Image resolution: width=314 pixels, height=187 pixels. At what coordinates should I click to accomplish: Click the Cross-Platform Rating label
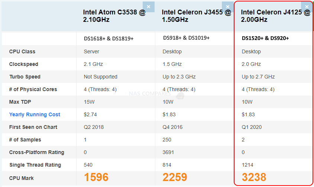click(x=37, y=152)
